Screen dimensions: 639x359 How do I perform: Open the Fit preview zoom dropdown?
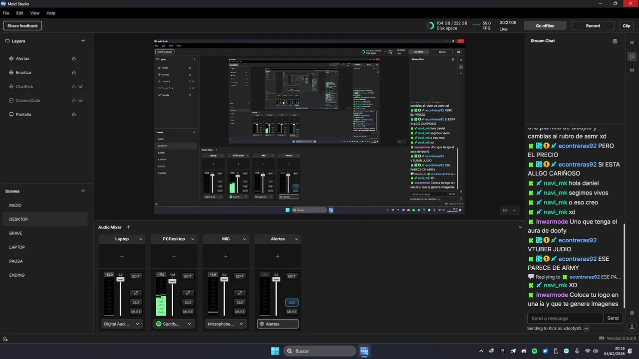(510, 210)
